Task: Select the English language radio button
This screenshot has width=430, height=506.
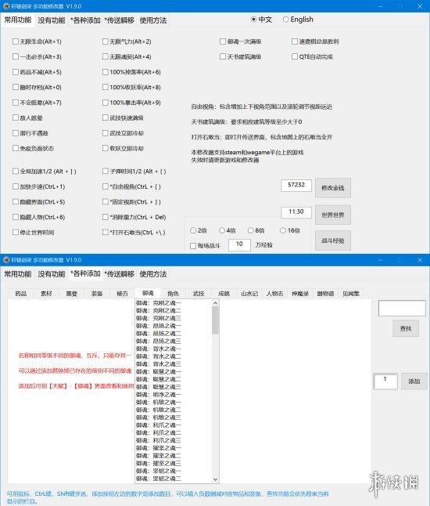Action: [285, 20]
